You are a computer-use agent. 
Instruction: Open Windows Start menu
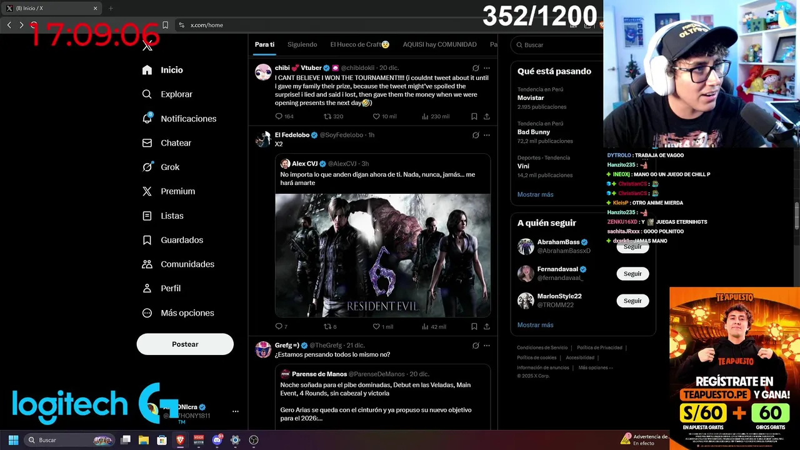click(13, 440)
